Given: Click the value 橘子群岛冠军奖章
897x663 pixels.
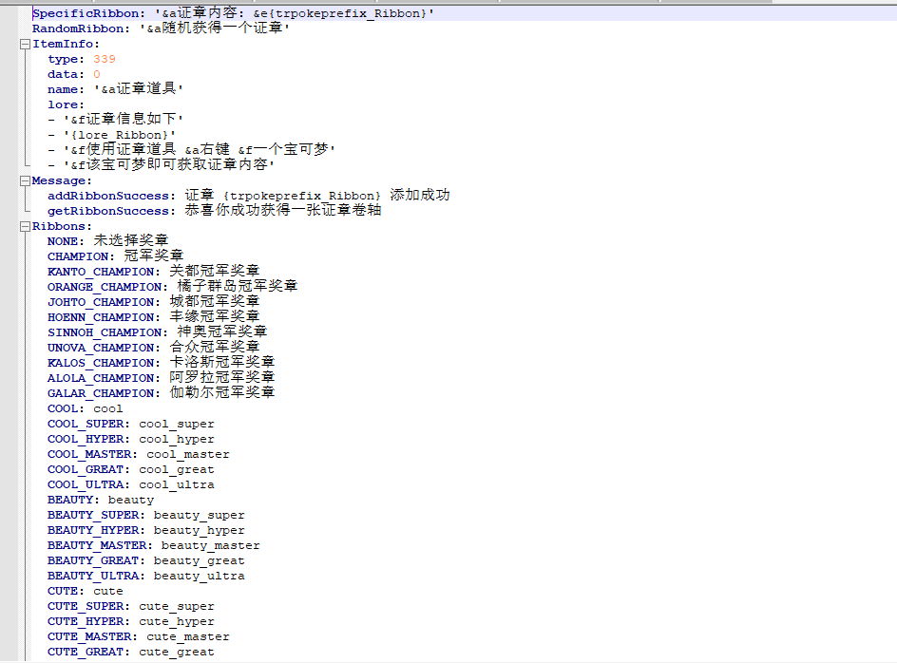Looking at the screenshot, I should point(237,286).
